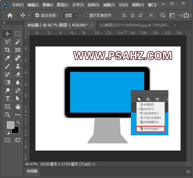The width and height of the screenshot is (193, 178).
Task: Select the Zoom tool in the toolbox
Action: click(7, 115)
